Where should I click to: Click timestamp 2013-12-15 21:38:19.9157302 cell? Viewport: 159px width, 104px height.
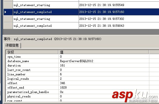click(x=102, y=19)
